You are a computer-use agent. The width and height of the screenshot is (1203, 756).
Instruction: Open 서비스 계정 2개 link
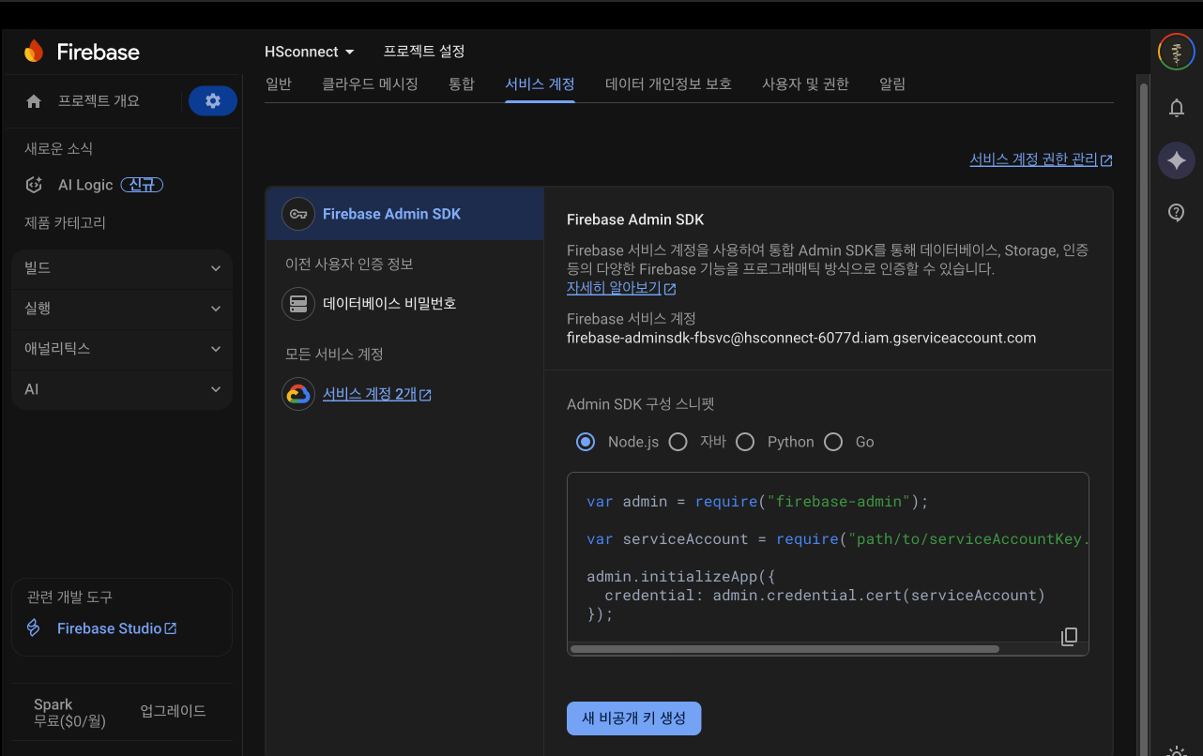pos(370,394)
